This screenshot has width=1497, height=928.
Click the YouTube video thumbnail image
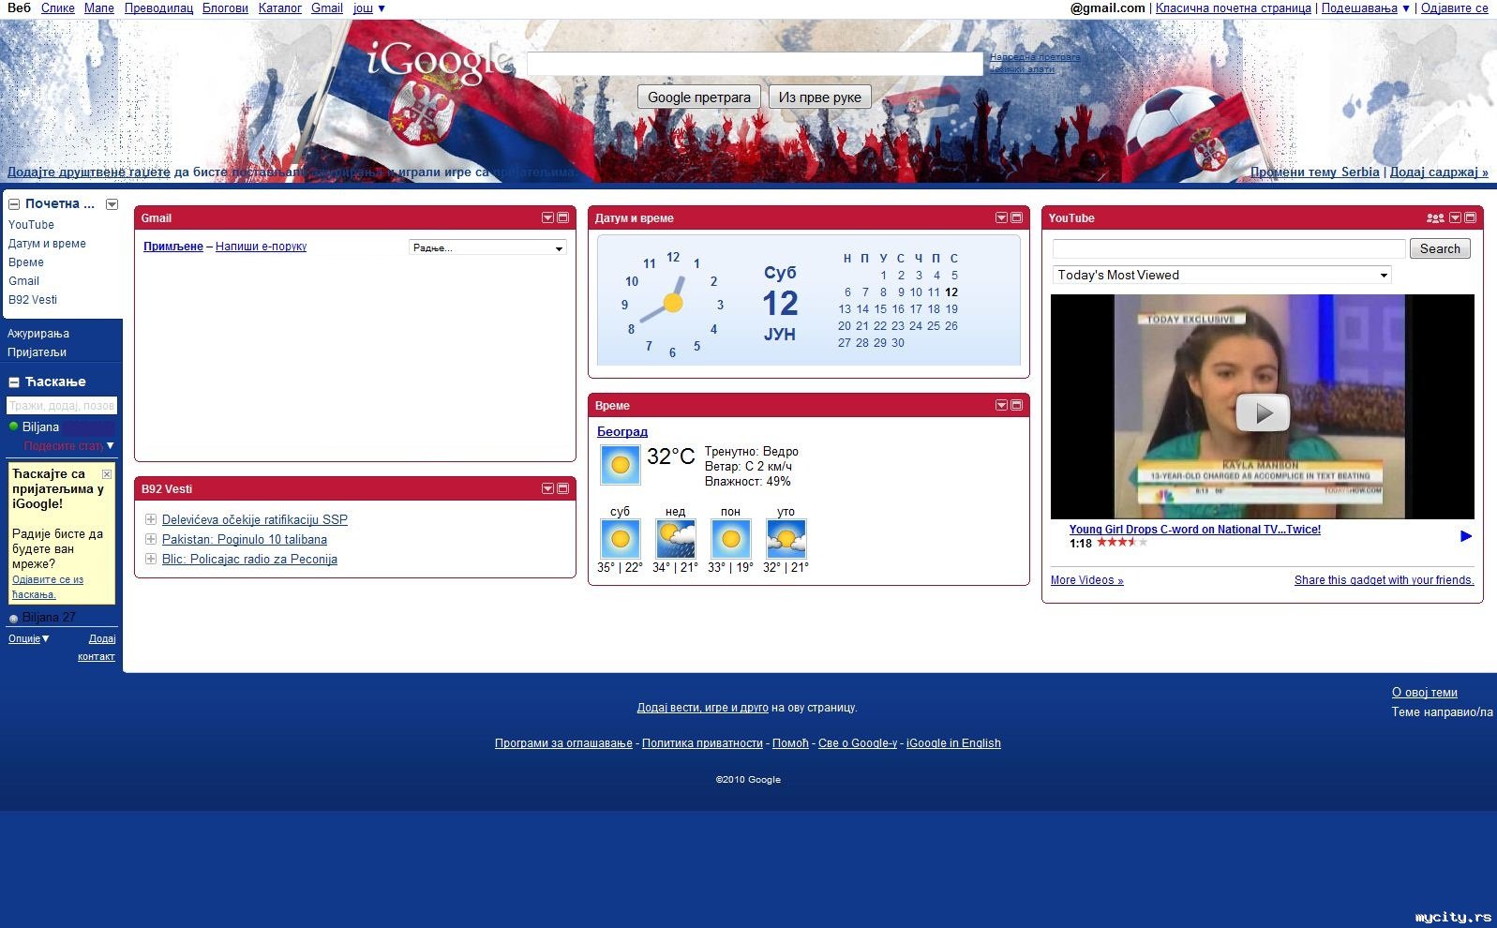tap(1263, 407)
